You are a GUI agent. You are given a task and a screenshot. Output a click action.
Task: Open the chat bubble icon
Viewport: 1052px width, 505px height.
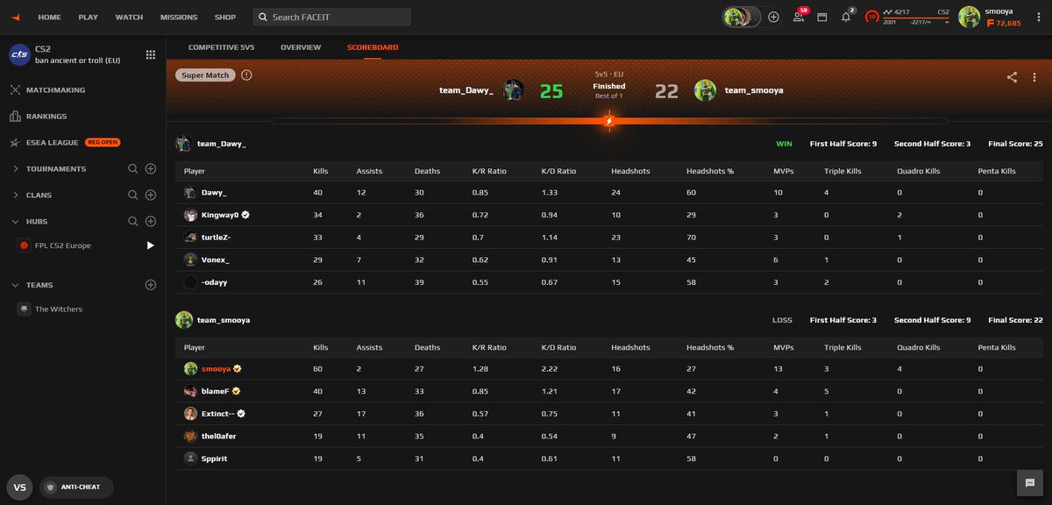1028,482
